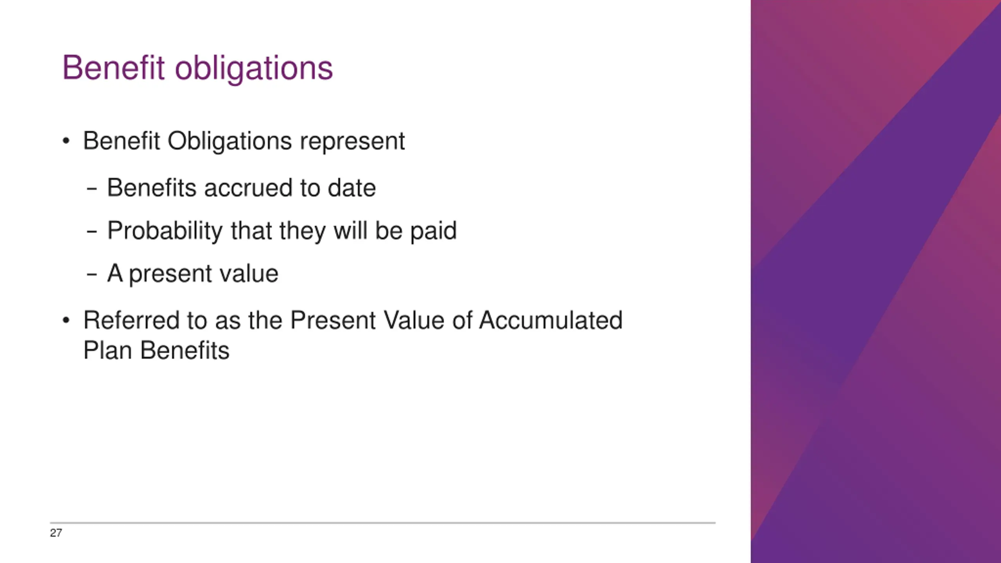
Task: Select the "A present value" sub-bullet
Action: pos(192,273)
